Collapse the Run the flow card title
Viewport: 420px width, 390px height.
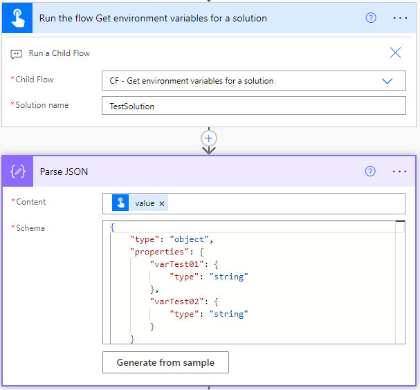[x=154, y=18]
